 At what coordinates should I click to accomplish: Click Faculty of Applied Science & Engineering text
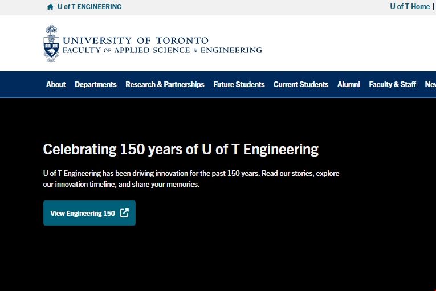(x=162, y=50)
